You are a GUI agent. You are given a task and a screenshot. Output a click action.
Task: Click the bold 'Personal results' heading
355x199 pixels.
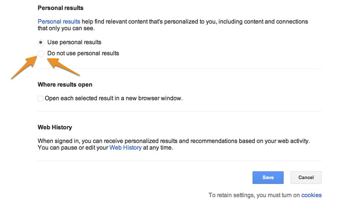point(60,8)
